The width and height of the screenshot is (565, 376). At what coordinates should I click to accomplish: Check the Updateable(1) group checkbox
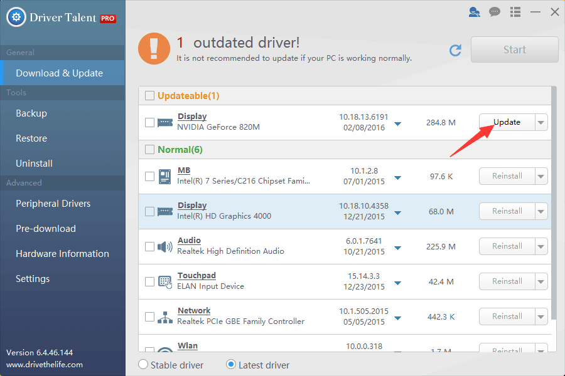tap(149, 96)
